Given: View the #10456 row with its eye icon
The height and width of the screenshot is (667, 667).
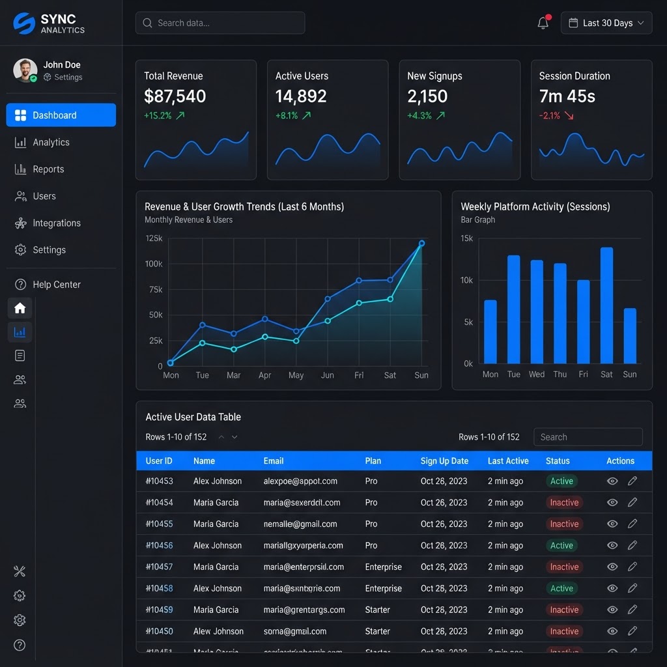Looking at the screenshot, I should coord(612,545).
